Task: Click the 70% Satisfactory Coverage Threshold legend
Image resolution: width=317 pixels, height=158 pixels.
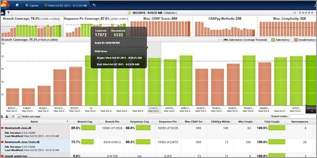Action: [242, 40]
